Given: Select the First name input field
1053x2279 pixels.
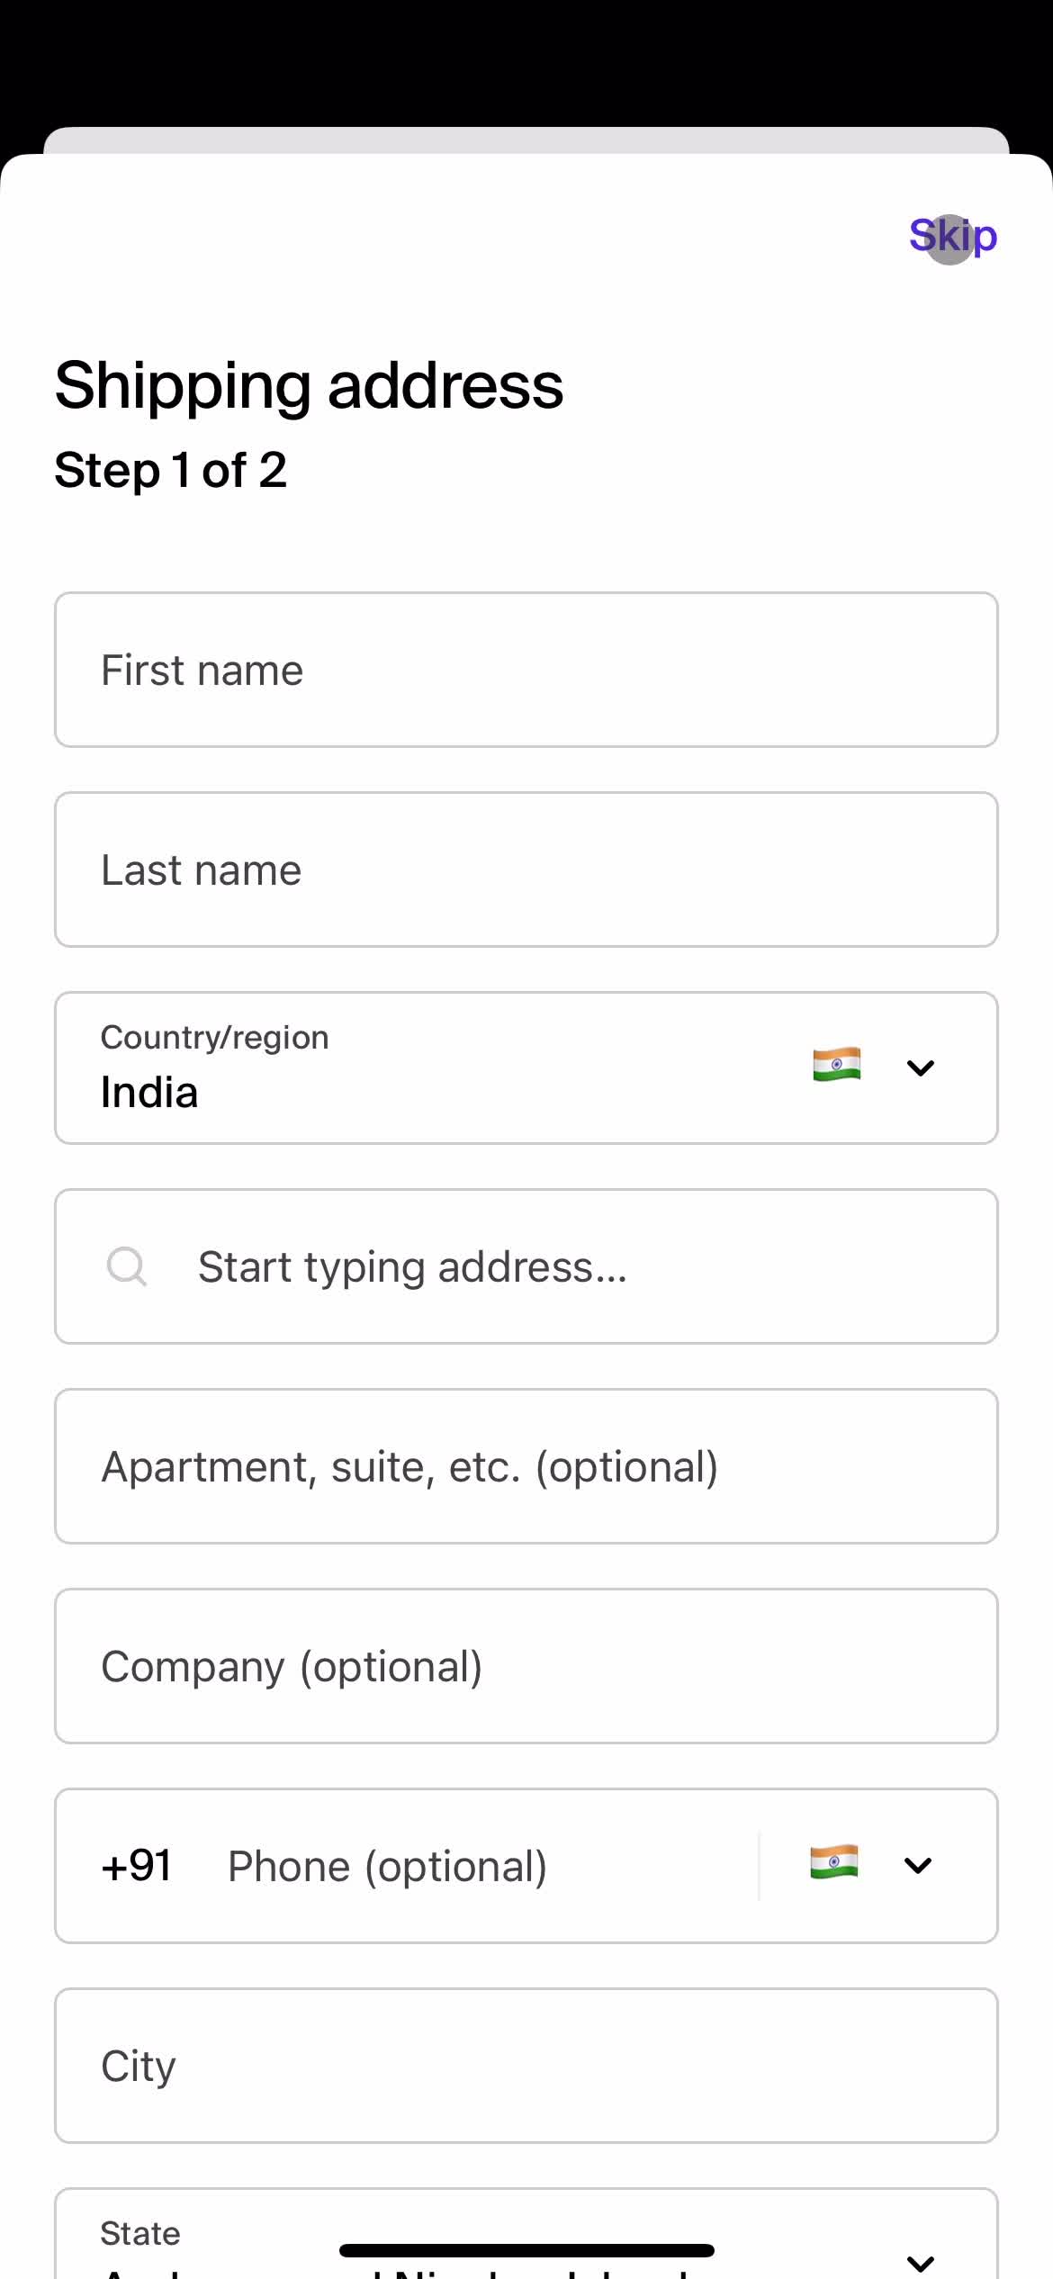Looking at the screenshot, I should pos(526,669).
